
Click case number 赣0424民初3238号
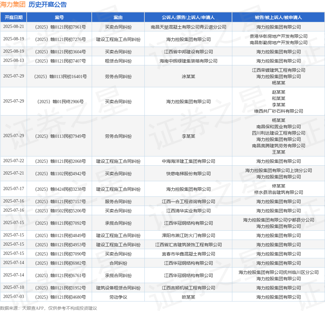(61, 189)
